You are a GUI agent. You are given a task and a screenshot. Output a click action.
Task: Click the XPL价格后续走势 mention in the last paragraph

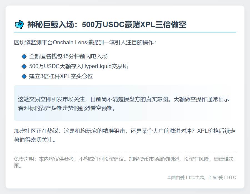(x=217, y=131)
